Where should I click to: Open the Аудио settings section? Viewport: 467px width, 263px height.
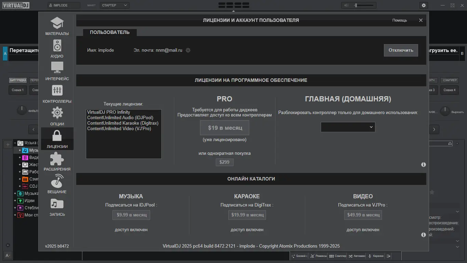(x=57, y=49)
